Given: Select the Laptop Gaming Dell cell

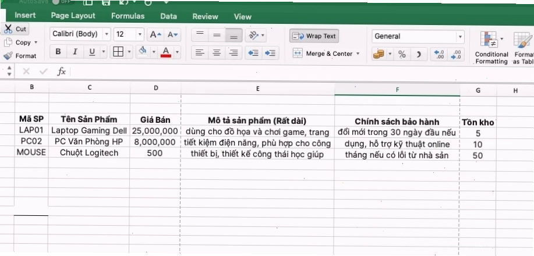Looking at the screenshot, I should pos(89,130).
